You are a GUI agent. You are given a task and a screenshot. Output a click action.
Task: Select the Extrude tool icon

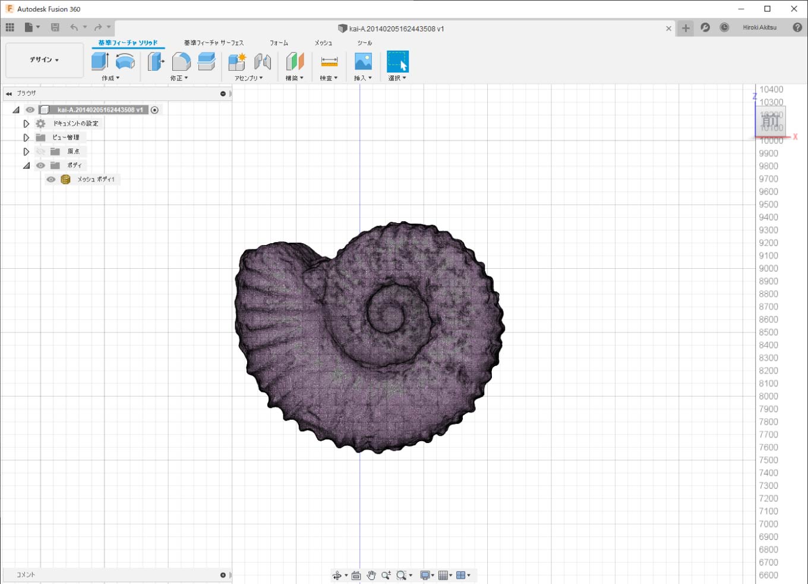(x=100, y=61)
